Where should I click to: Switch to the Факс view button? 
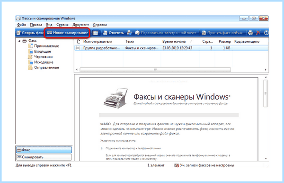pyautogui.click(x=44, y=150)
